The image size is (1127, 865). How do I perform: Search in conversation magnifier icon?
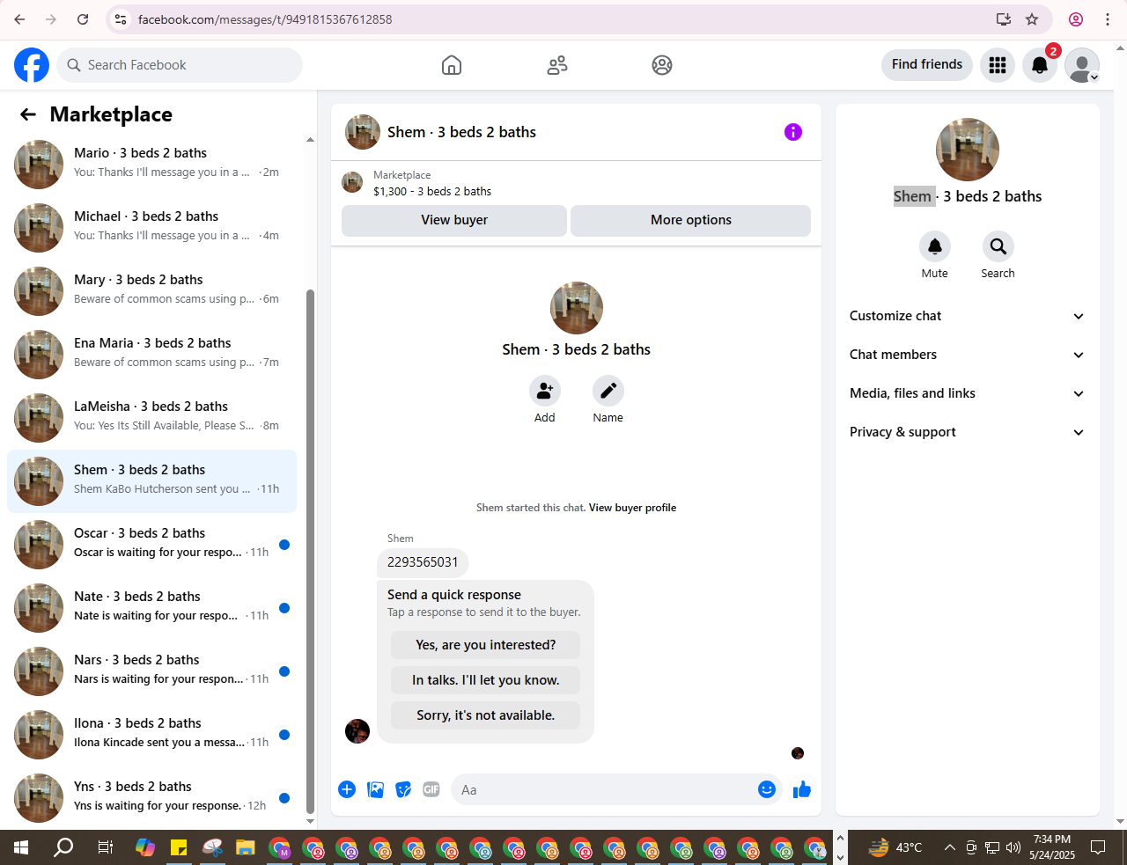click(x=998, y=246)
